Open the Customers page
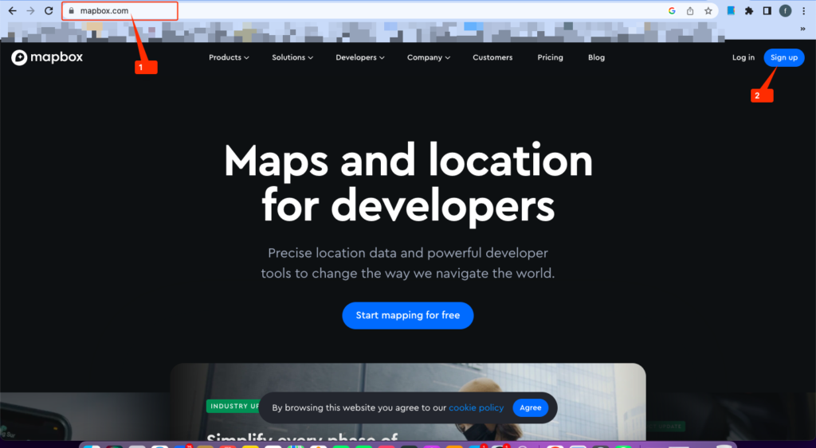The height and width of the screenshot is (448, 816). point(492,57)
